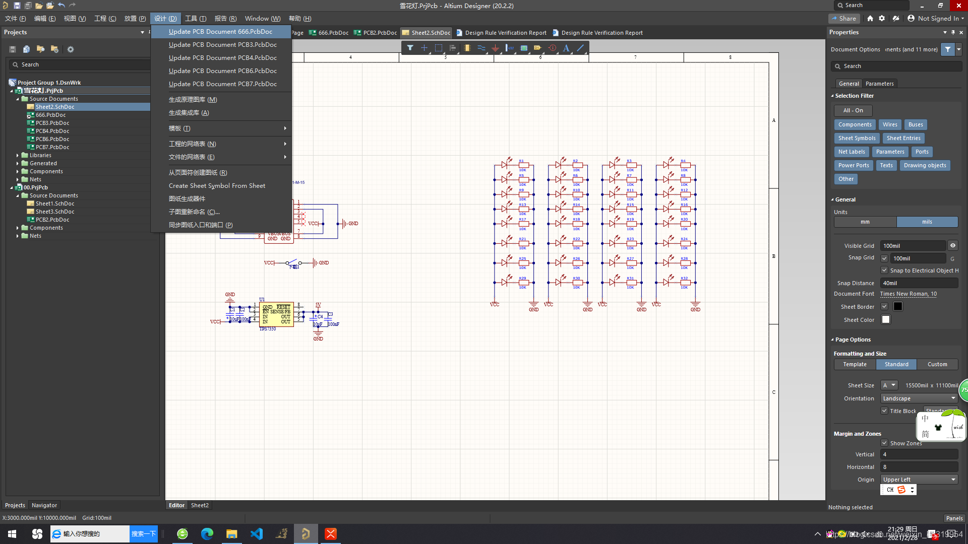Toggle the Components selection filter

pyautogui.click(x=855, y=124)
